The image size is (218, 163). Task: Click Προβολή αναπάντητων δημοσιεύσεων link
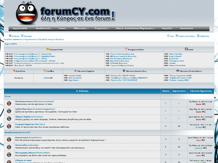click(21, 39)
